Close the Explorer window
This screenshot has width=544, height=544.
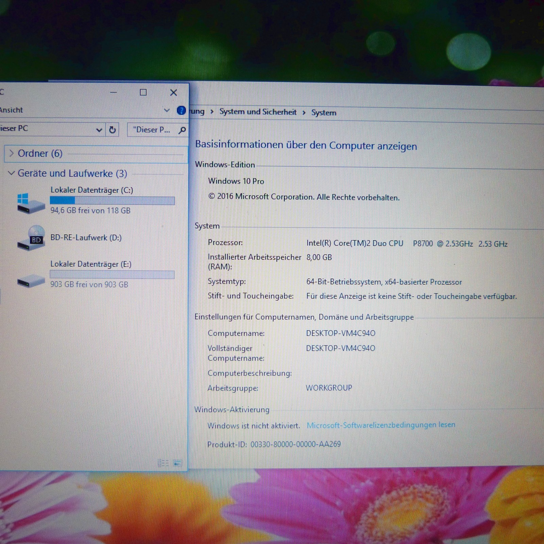click(173, 92)
